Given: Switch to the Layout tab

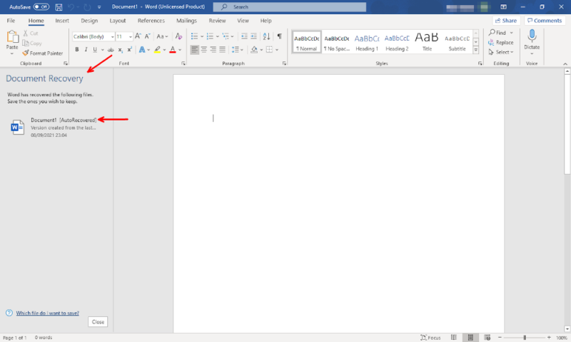Looking at the screenshot, I should (118, 21).
